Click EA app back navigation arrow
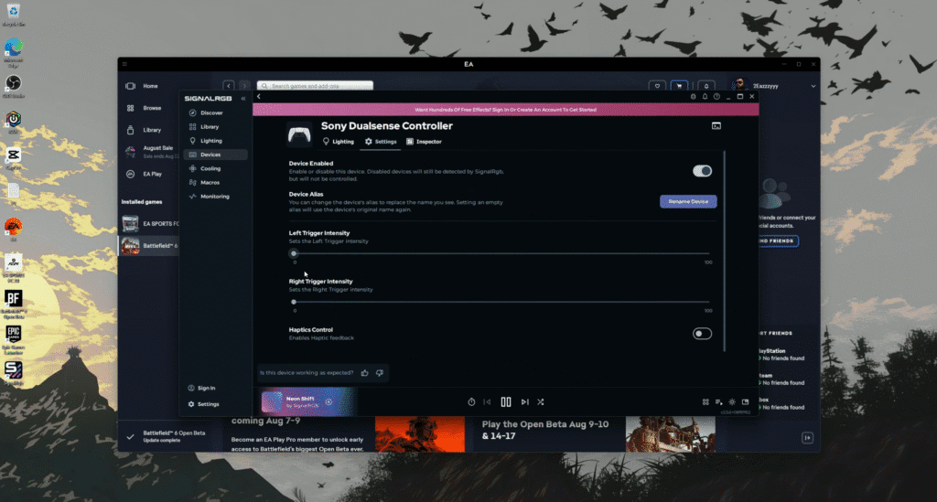937x502 pixels. [228, 86]
